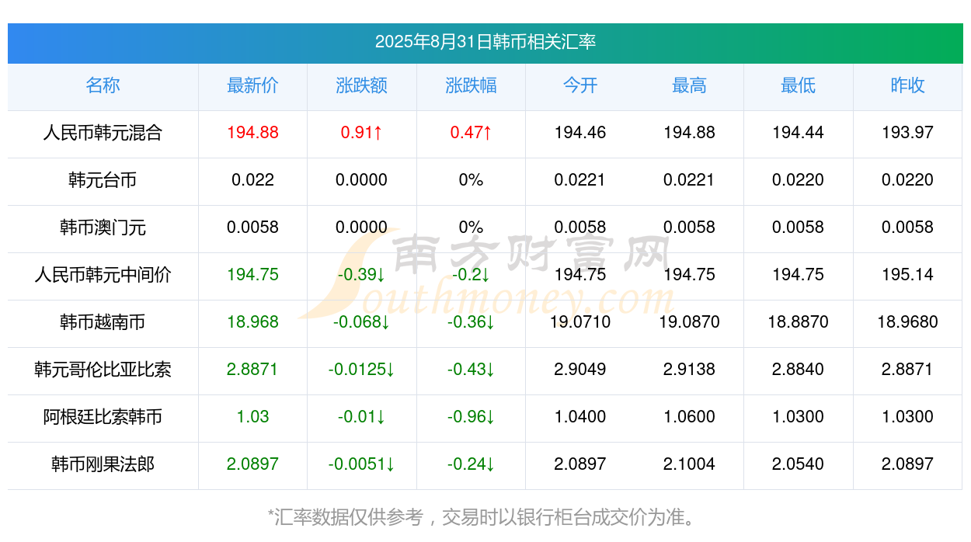
Task: Click the 韩币澳门元 latest price 0.0058
Action: coord(252,228)
